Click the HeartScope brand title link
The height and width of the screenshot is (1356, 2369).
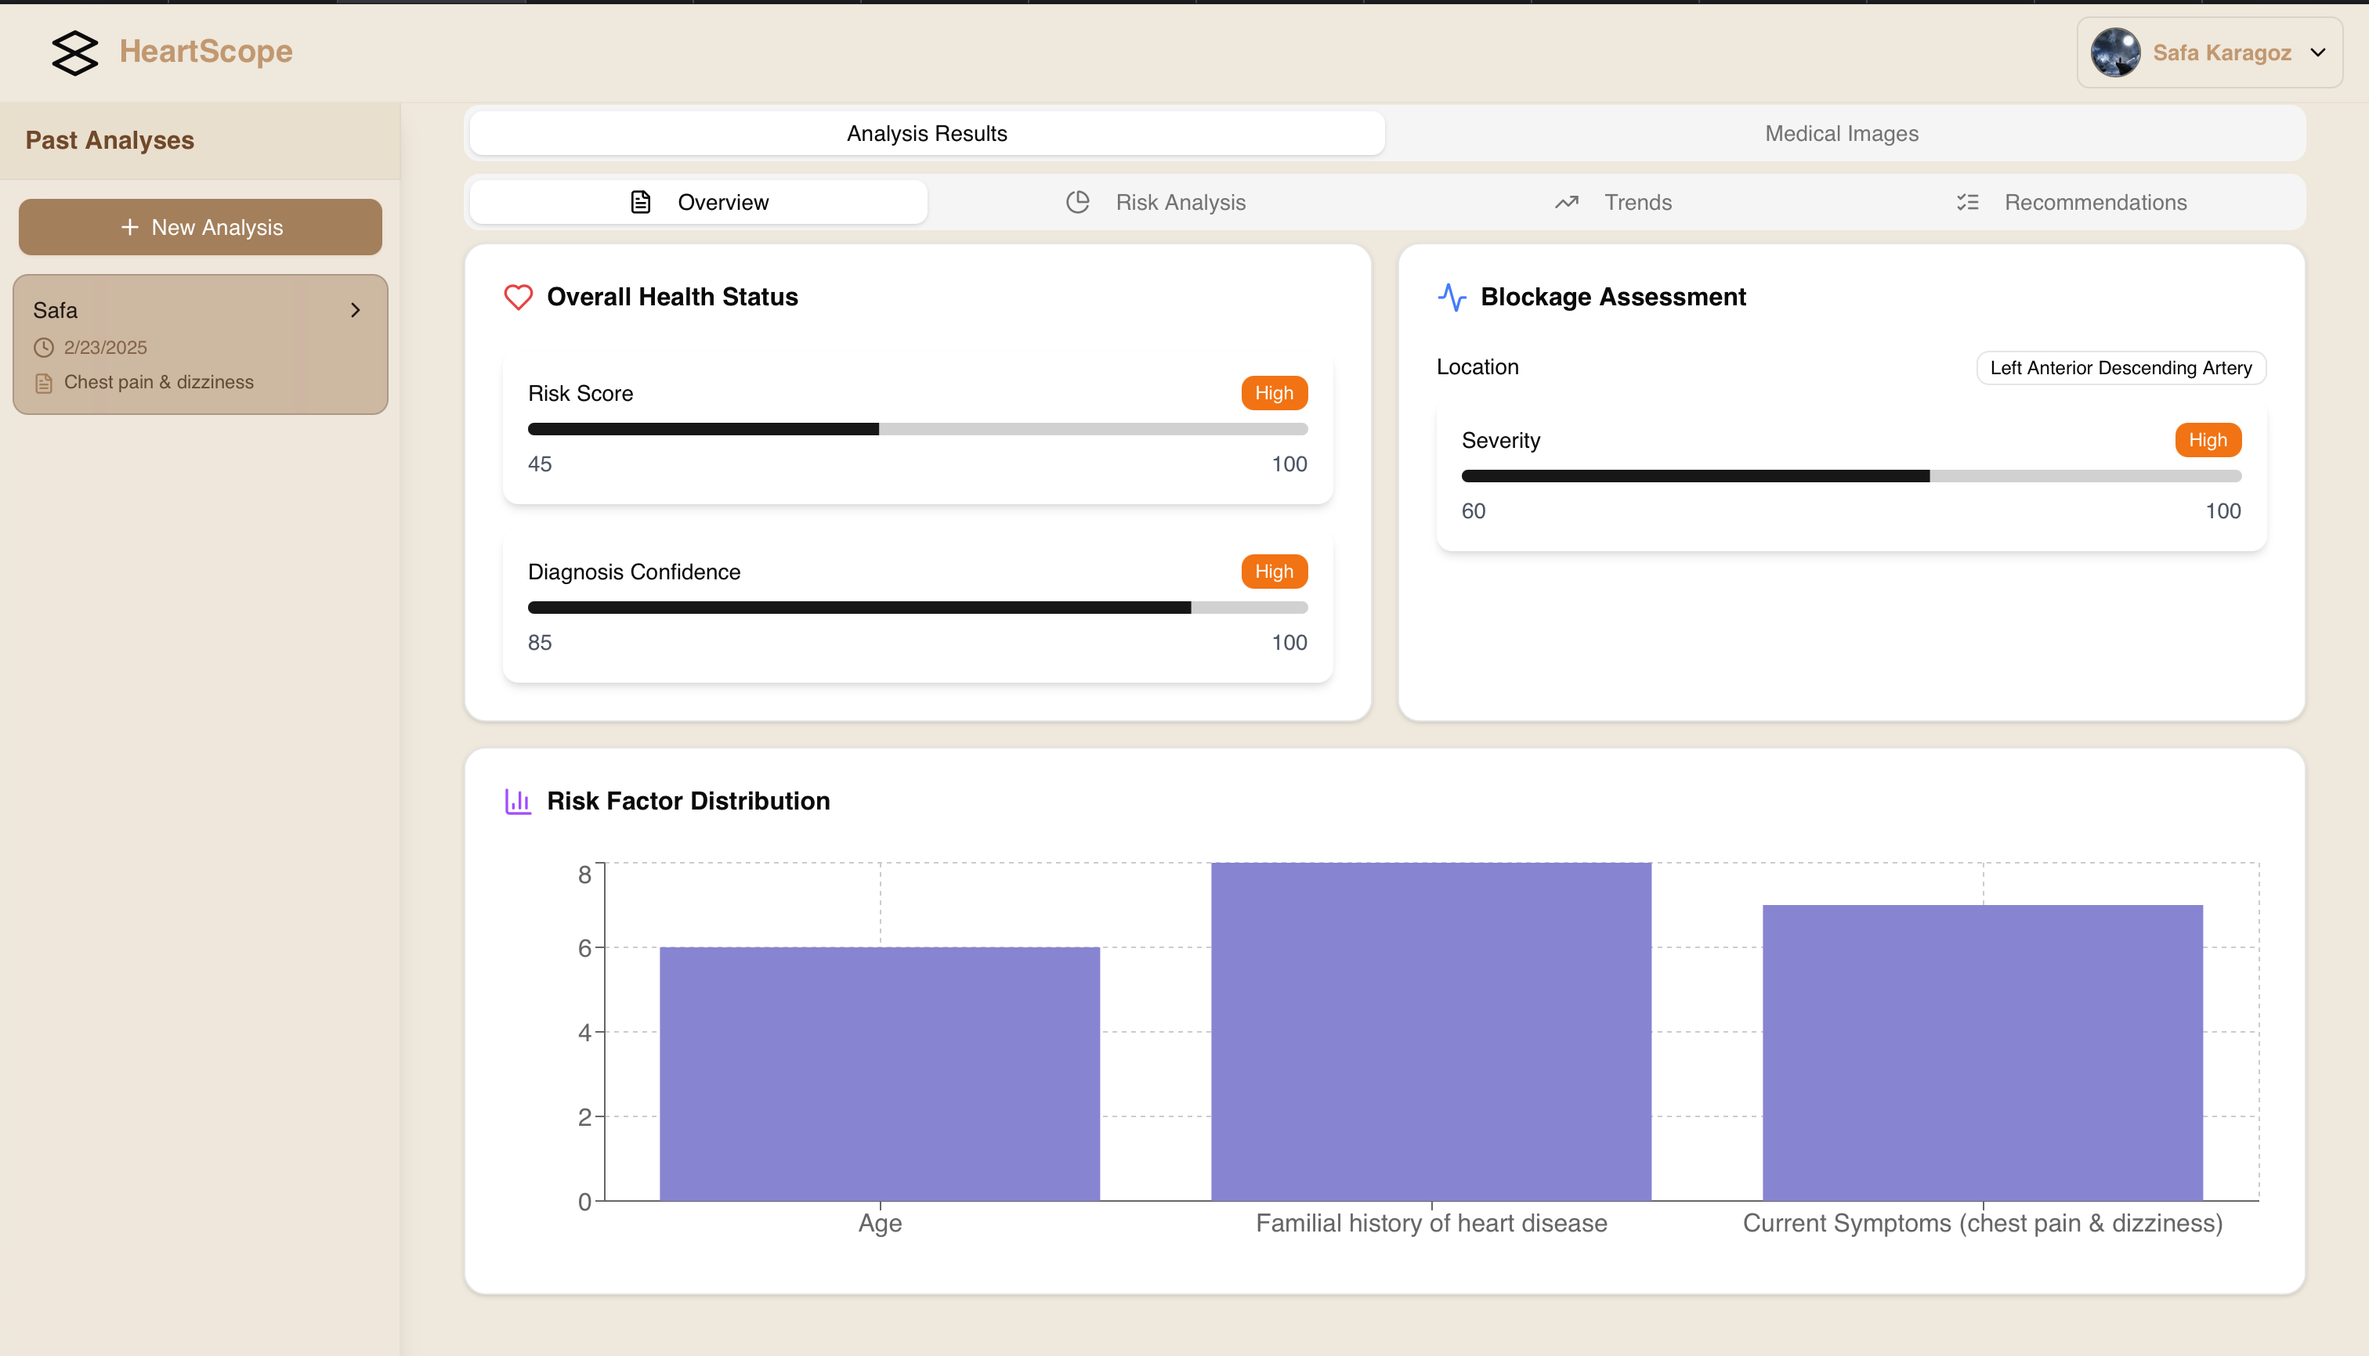(x=206, y=51)
